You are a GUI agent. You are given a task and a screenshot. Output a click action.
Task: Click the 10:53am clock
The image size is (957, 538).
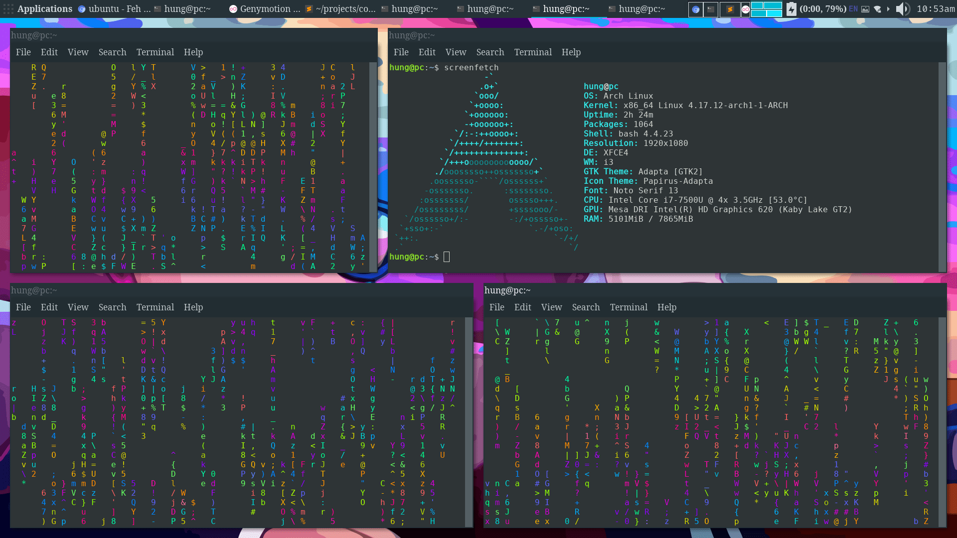936,9
